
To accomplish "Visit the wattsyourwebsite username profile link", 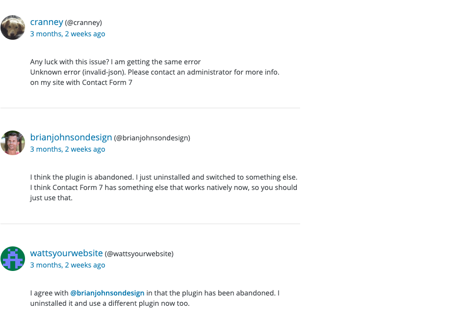I will pyautogui.click(x=66, y=253).
